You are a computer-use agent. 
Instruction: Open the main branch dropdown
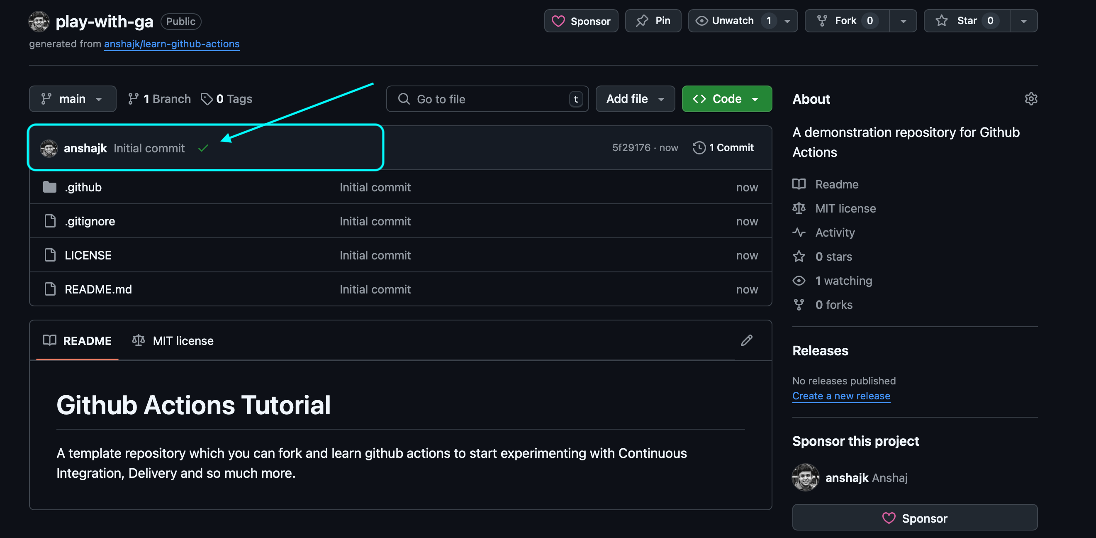(x=72, y=99)
